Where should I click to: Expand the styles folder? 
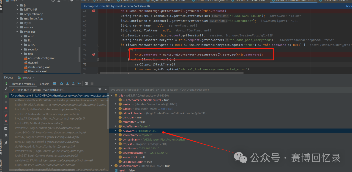[17, 23]
